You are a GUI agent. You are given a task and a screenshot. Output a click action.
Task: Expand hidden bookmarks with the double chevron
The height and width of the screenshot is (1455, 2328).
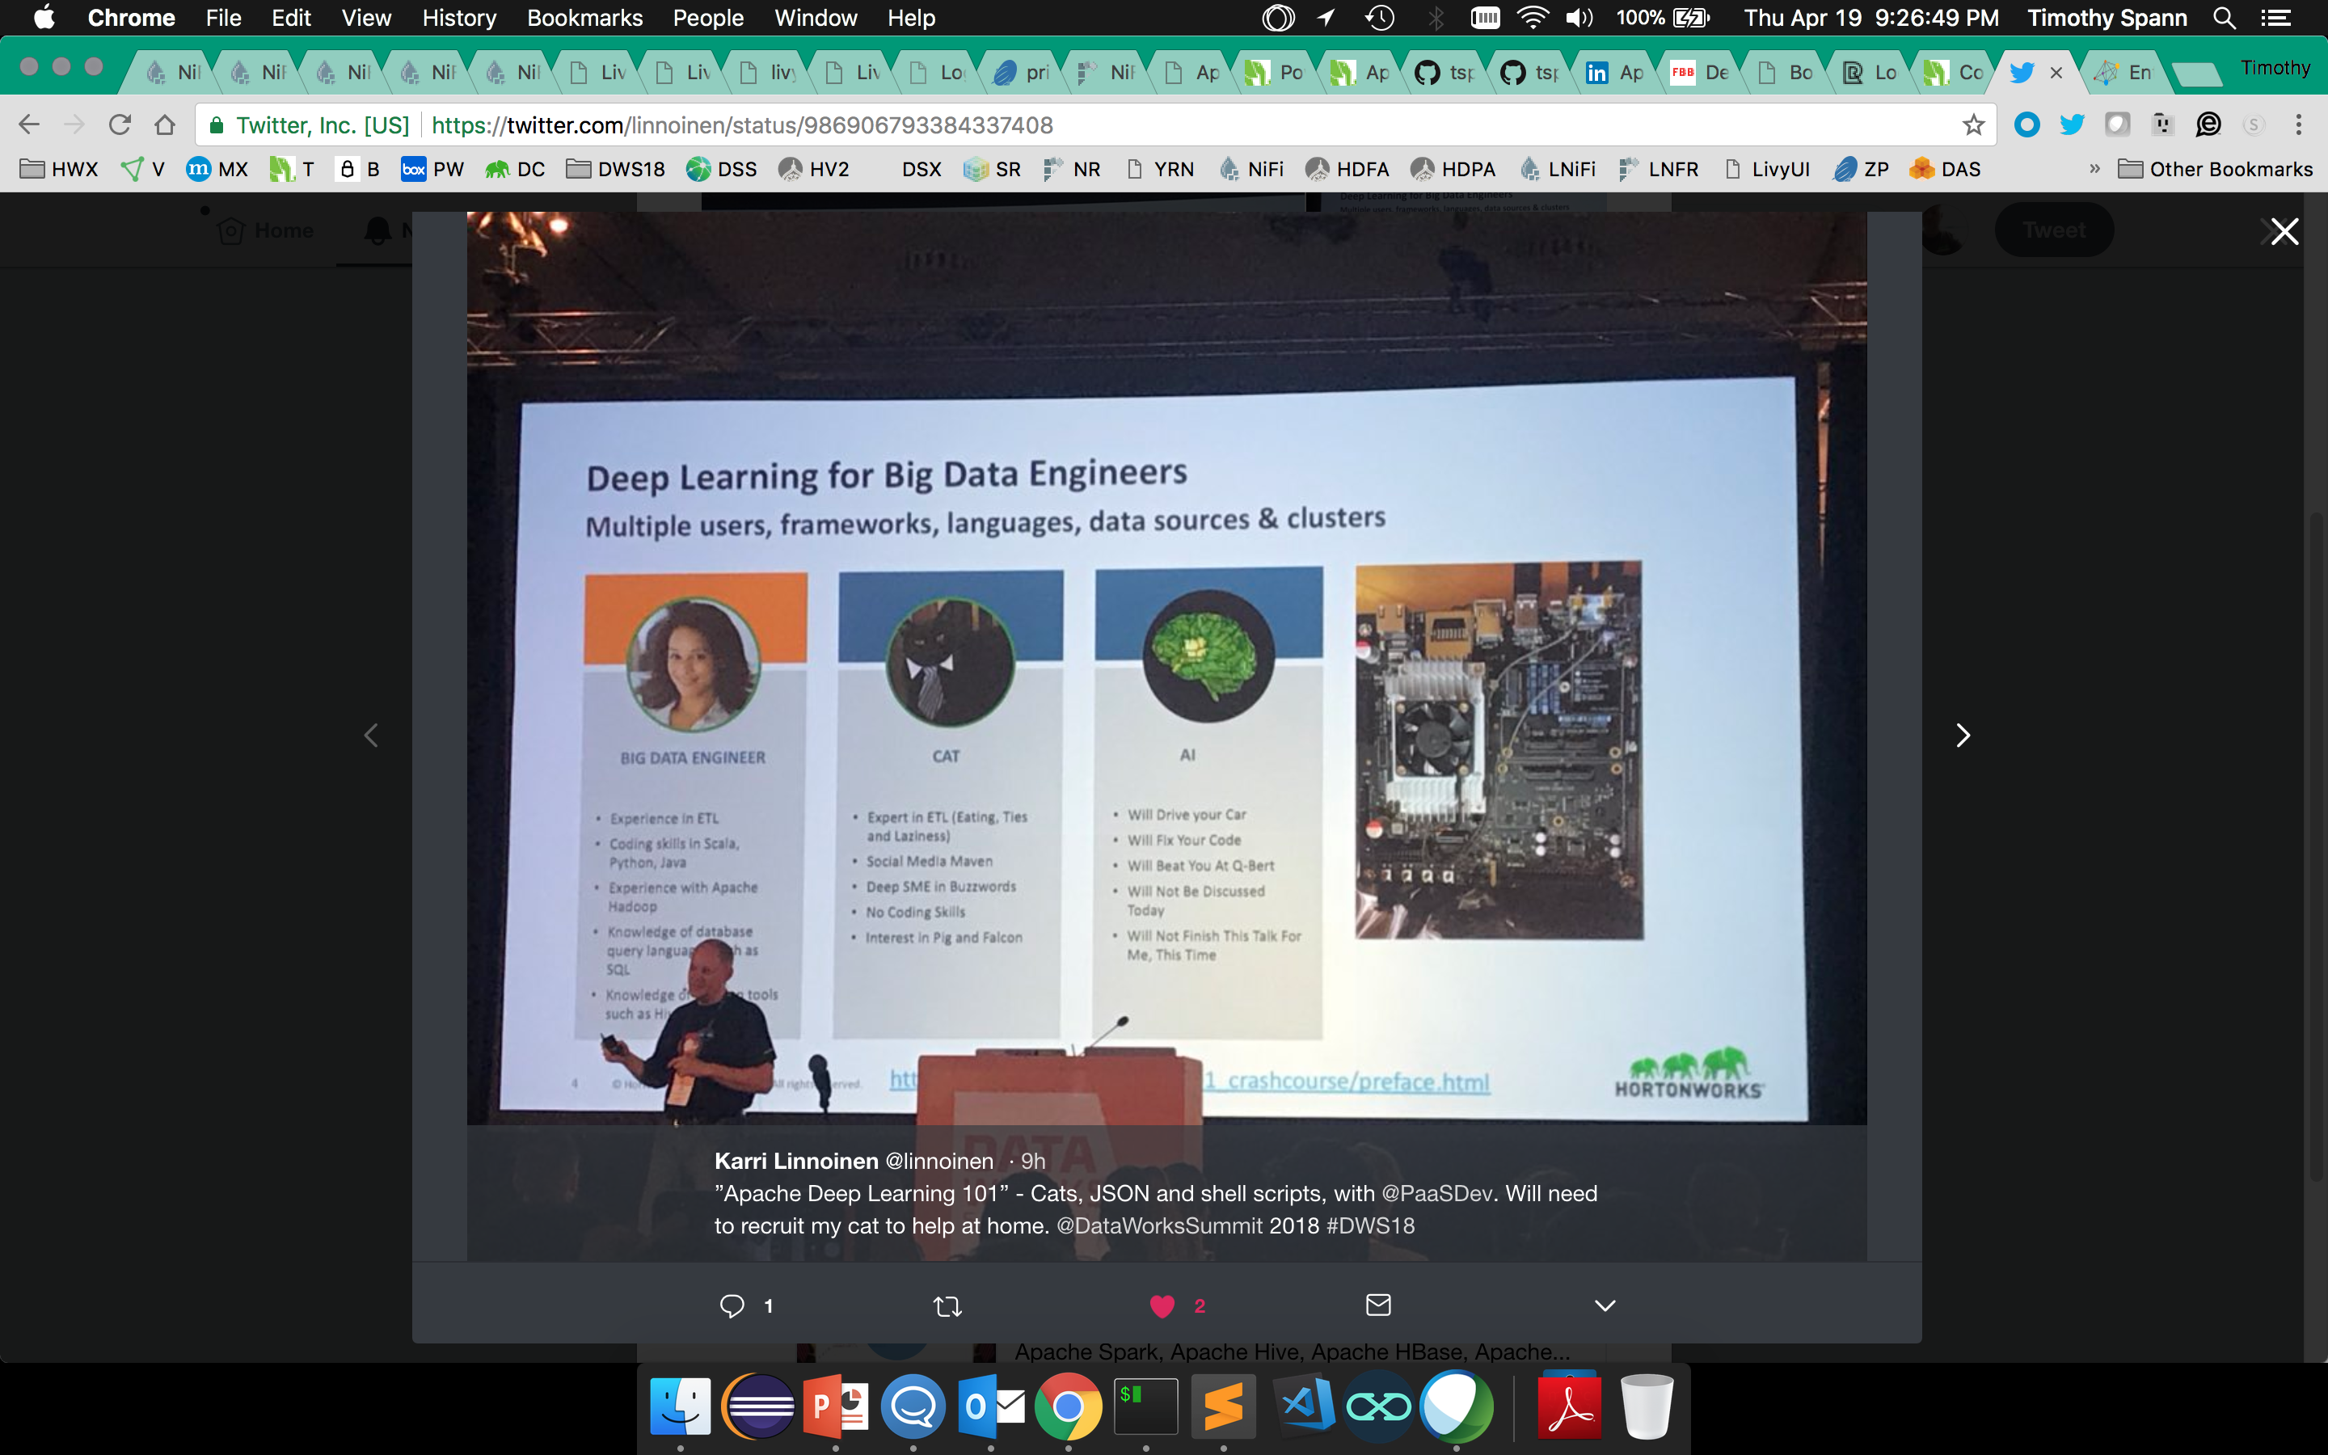pos(2094,170)
